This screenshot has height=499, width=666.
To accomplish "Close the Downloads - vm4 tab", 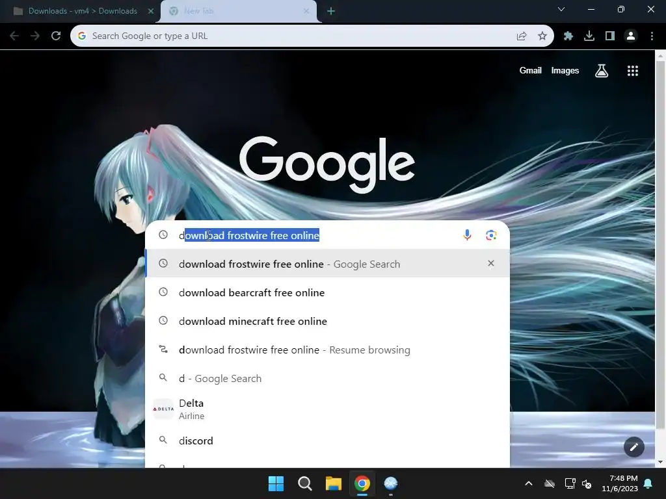I will click(x=150, y=11).
